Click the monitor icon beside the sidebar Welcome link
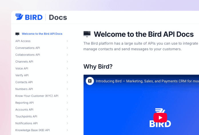Screen dimensions: 199x135 pyautogui.click(x=17, y=34)
